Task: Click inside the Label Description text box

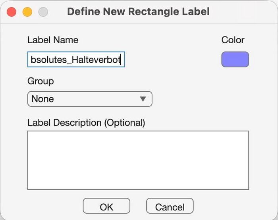Action: (138, 160)
